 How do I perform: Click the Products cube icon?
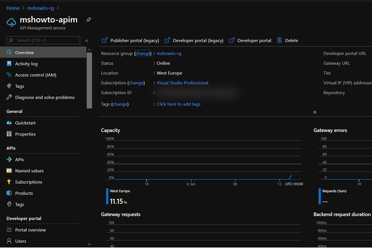[x=9, y=193]
